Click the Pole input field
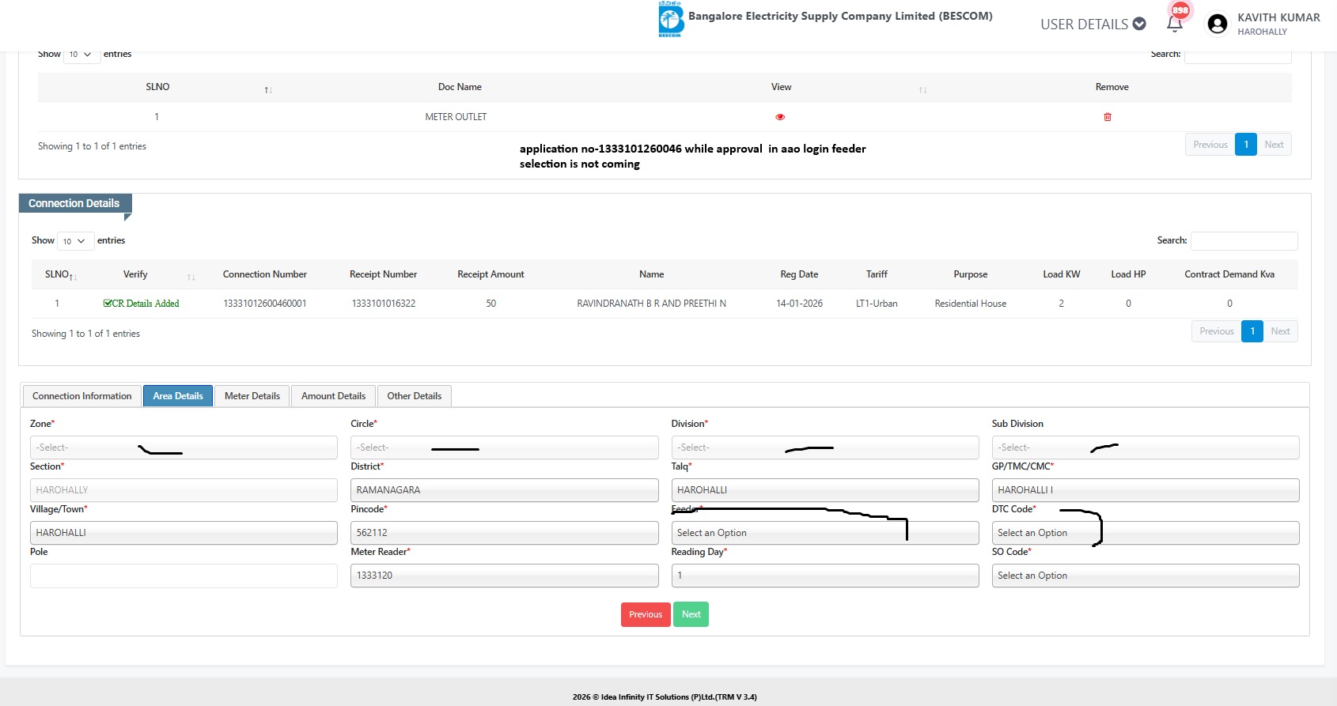The height and width of the screenshot is (706, 1337). click(184, 576)
